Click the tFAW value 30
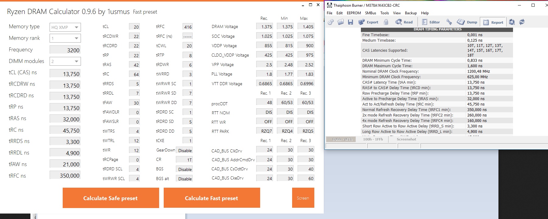The image size is (548, 219). pos(134,103)
